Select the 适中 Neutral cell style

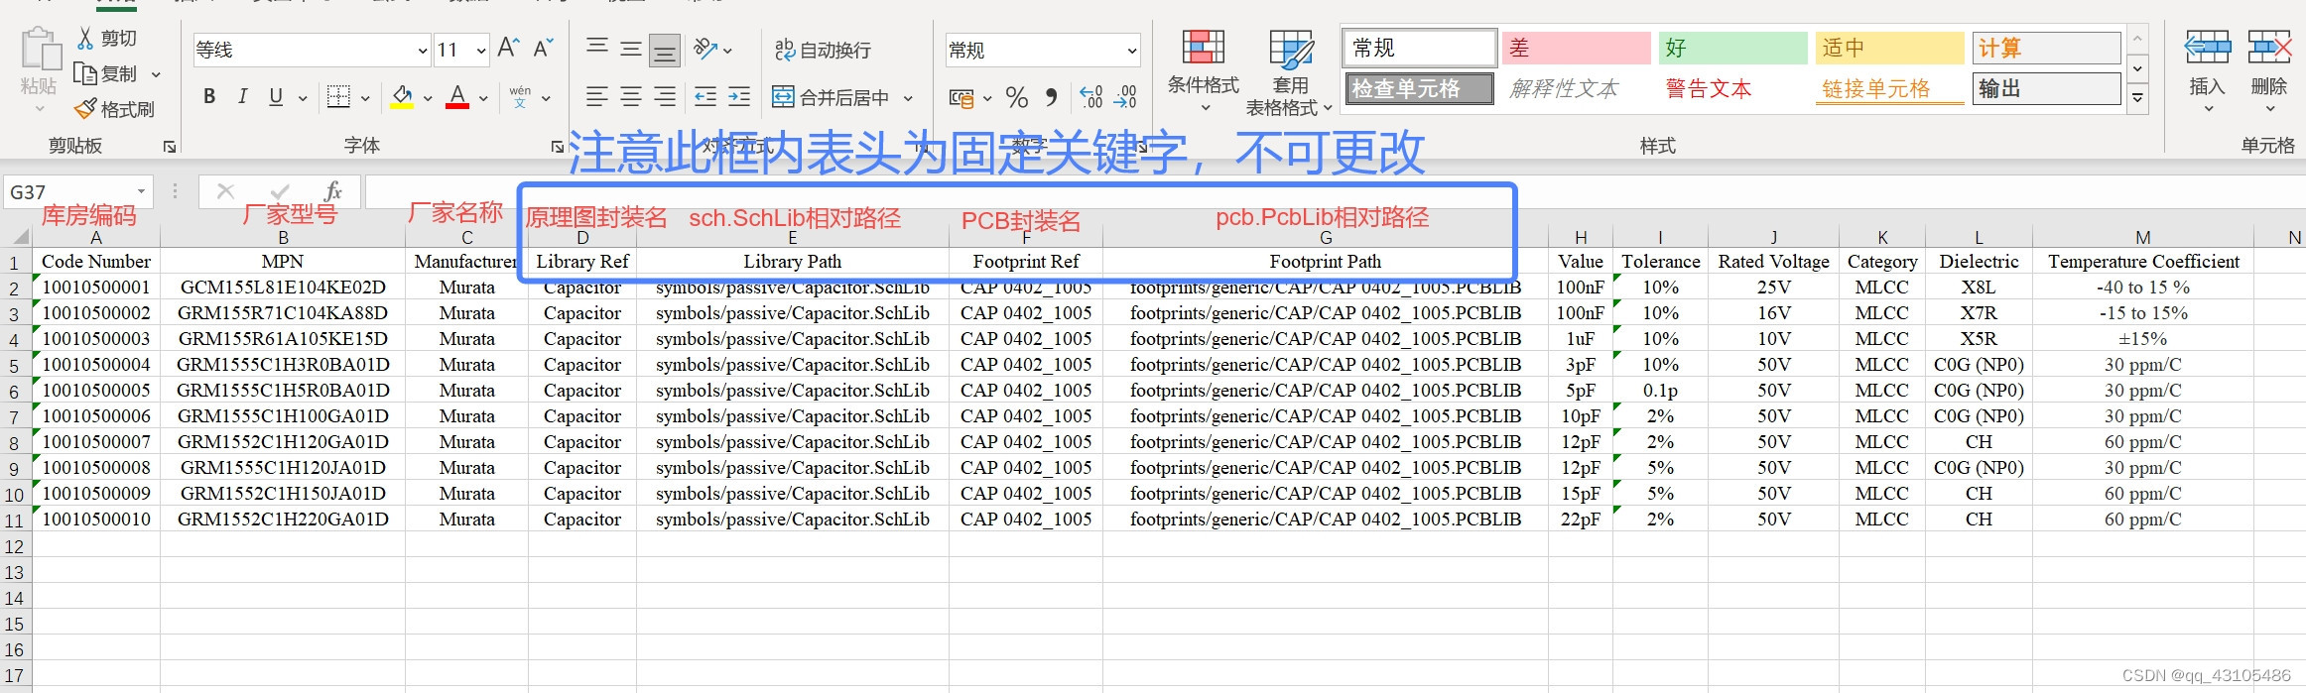(x=1890, y=48)
